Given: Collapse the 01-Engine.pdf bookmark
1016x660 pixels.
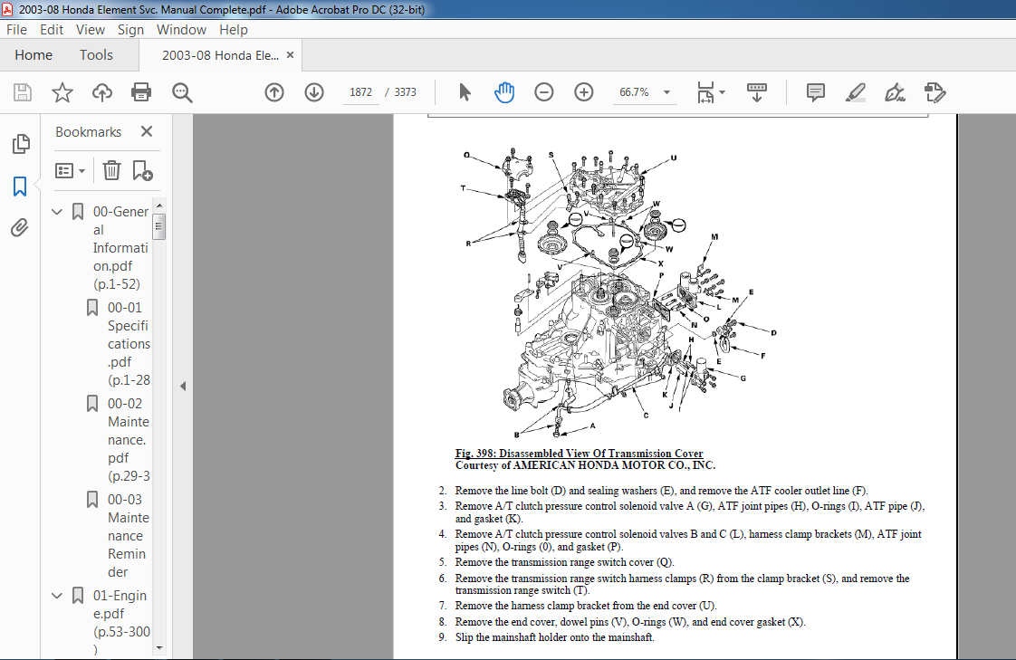Looking at the screenshot, I should 57,596.
